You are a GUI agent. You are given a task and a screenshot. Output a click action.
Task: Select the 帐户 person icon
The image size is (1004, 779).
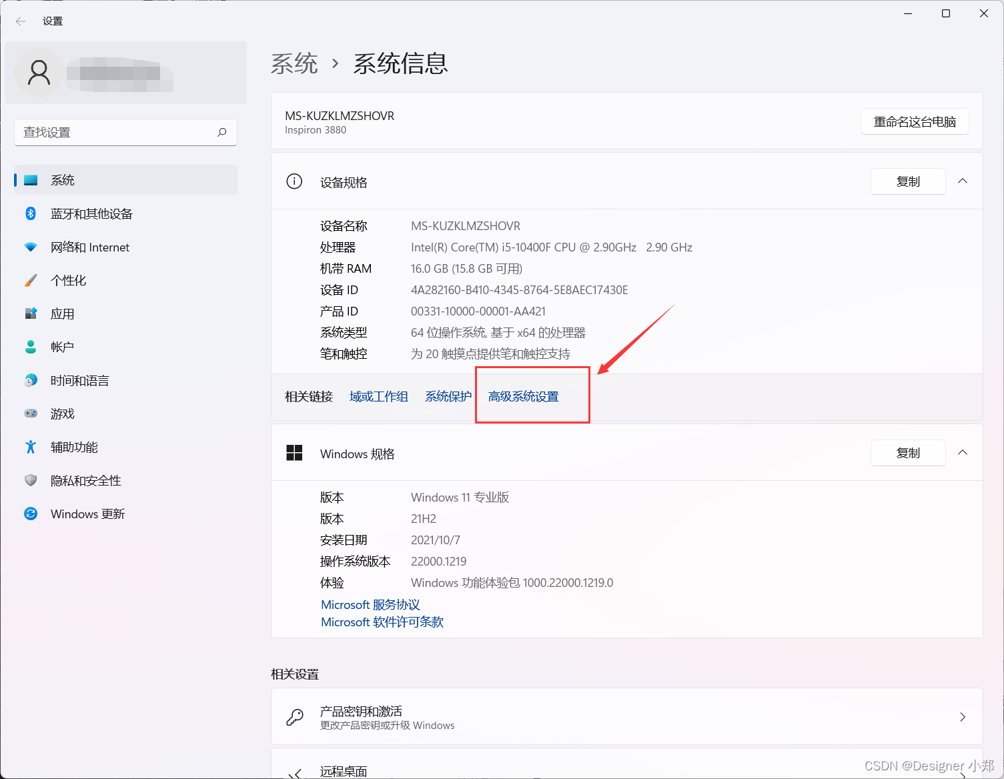31,347
